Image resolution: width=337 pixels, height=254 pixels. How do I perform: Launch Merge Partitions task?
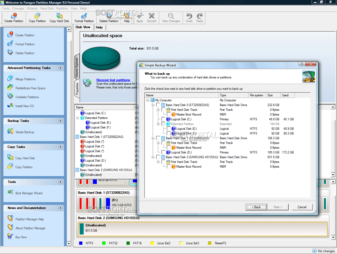[x=25, y=79]
